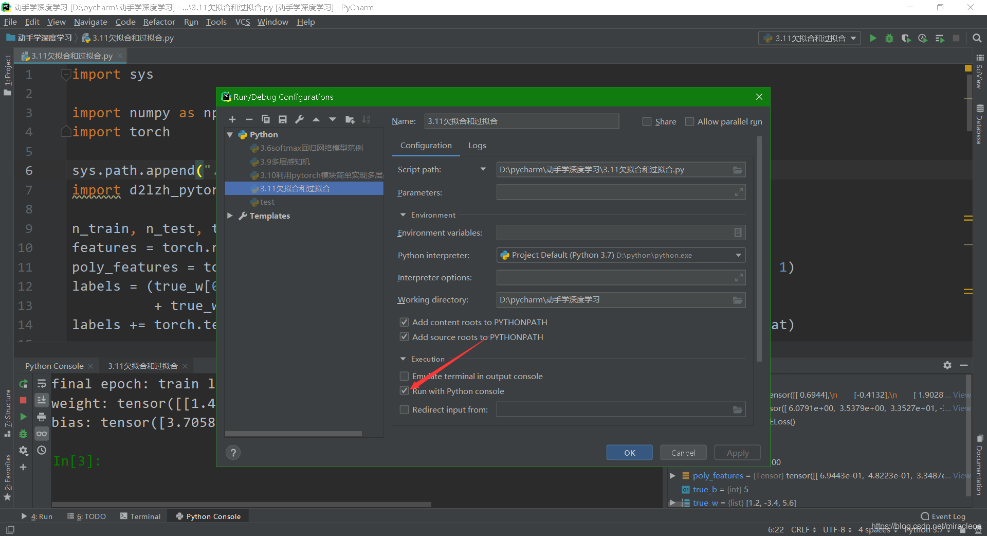Open the Run menu
The width and height of the screenshot is (987, 536).
191,22
